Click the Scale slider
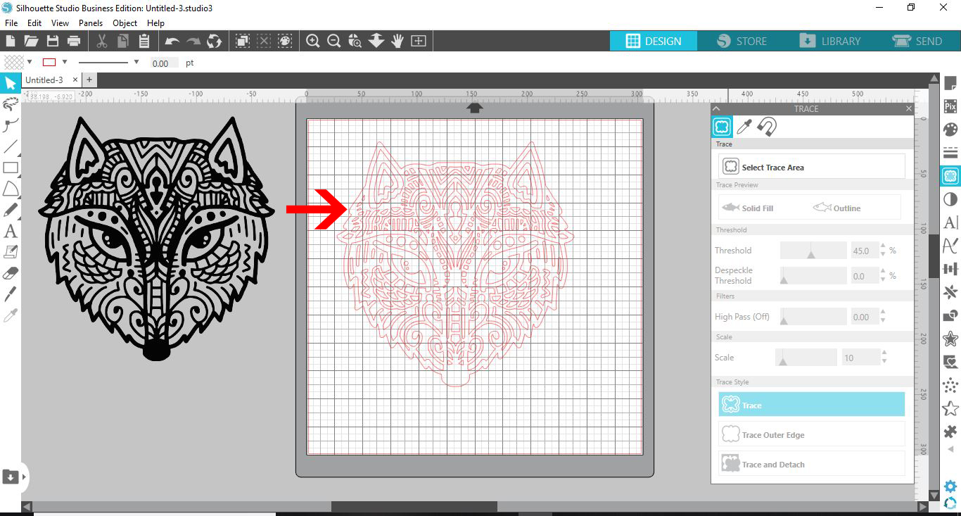The width and height of the screenshot is (961, 516). point(806,358)
